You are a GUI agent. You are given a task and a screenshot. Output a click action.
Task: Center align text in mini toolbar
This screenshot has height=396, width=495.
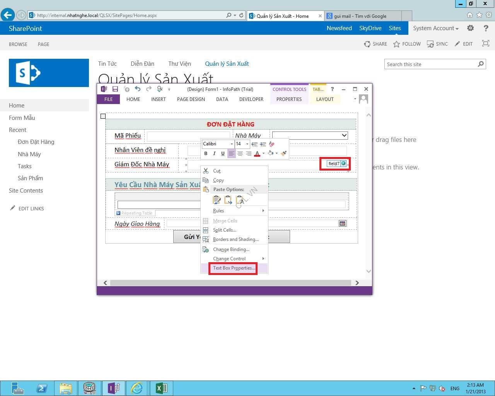[240, 154]
